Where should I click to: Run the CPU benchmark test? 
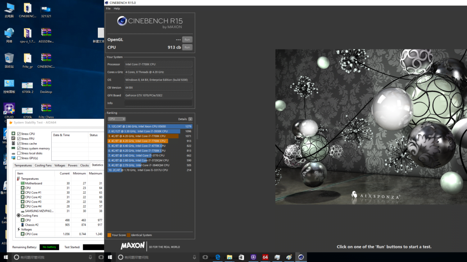(187, 47)
